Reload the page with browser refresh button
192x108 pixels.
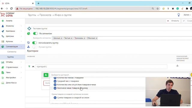click(x=11, y=9)
